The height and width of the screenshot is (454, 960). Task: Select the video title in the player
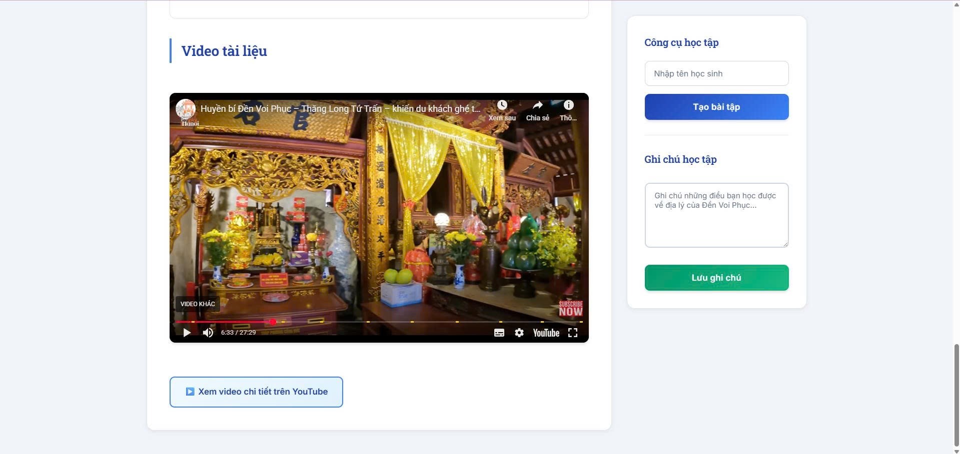(x=340, y=108)
